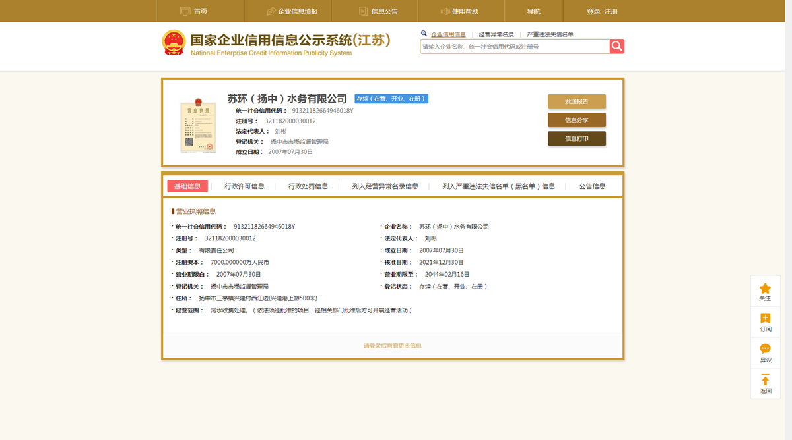792x440 pixels.
Task: Switch to the 行政处罚信息 tab
Action: click(308, 186)
